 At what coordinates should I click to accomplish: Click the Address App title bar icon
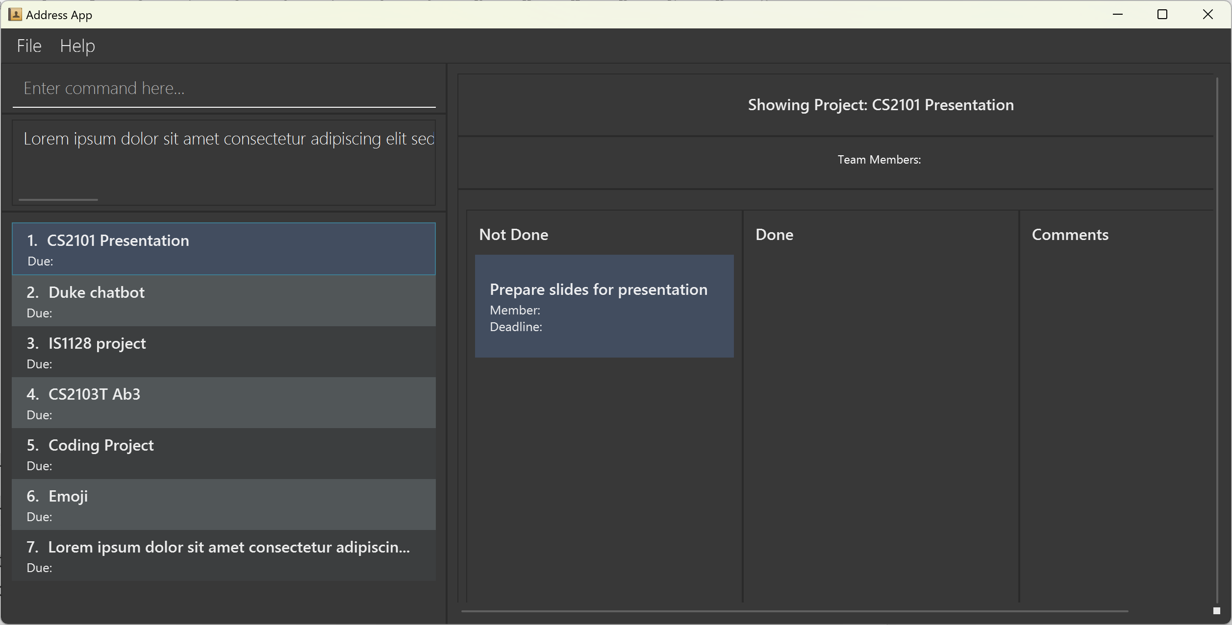pyautogui.click(x=15, y=15)
